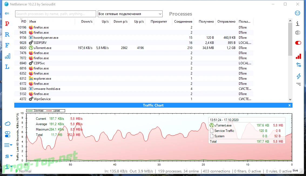306x176 pixels.
Task: Click the Upload legend entry in chart
Action: click(x=53, y=111)
